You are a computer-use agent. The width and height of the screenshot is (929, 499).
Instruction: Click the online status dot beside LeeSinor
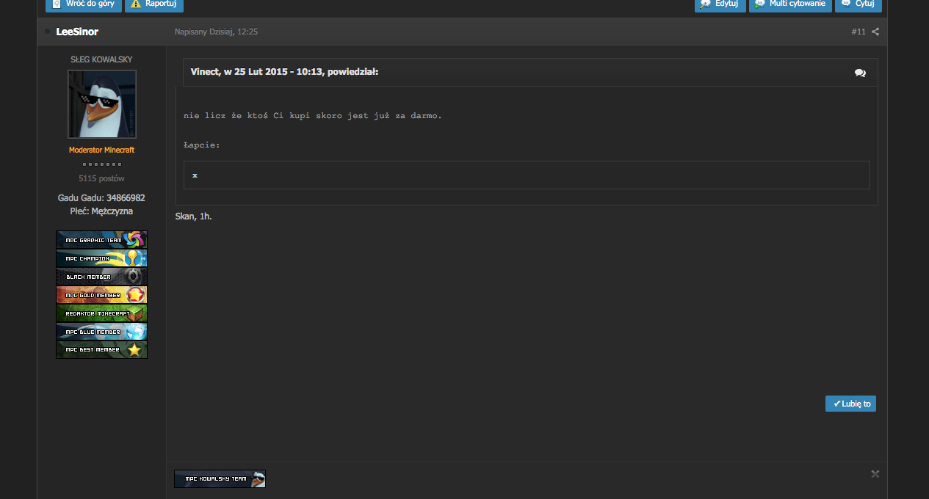click(48, 32)
